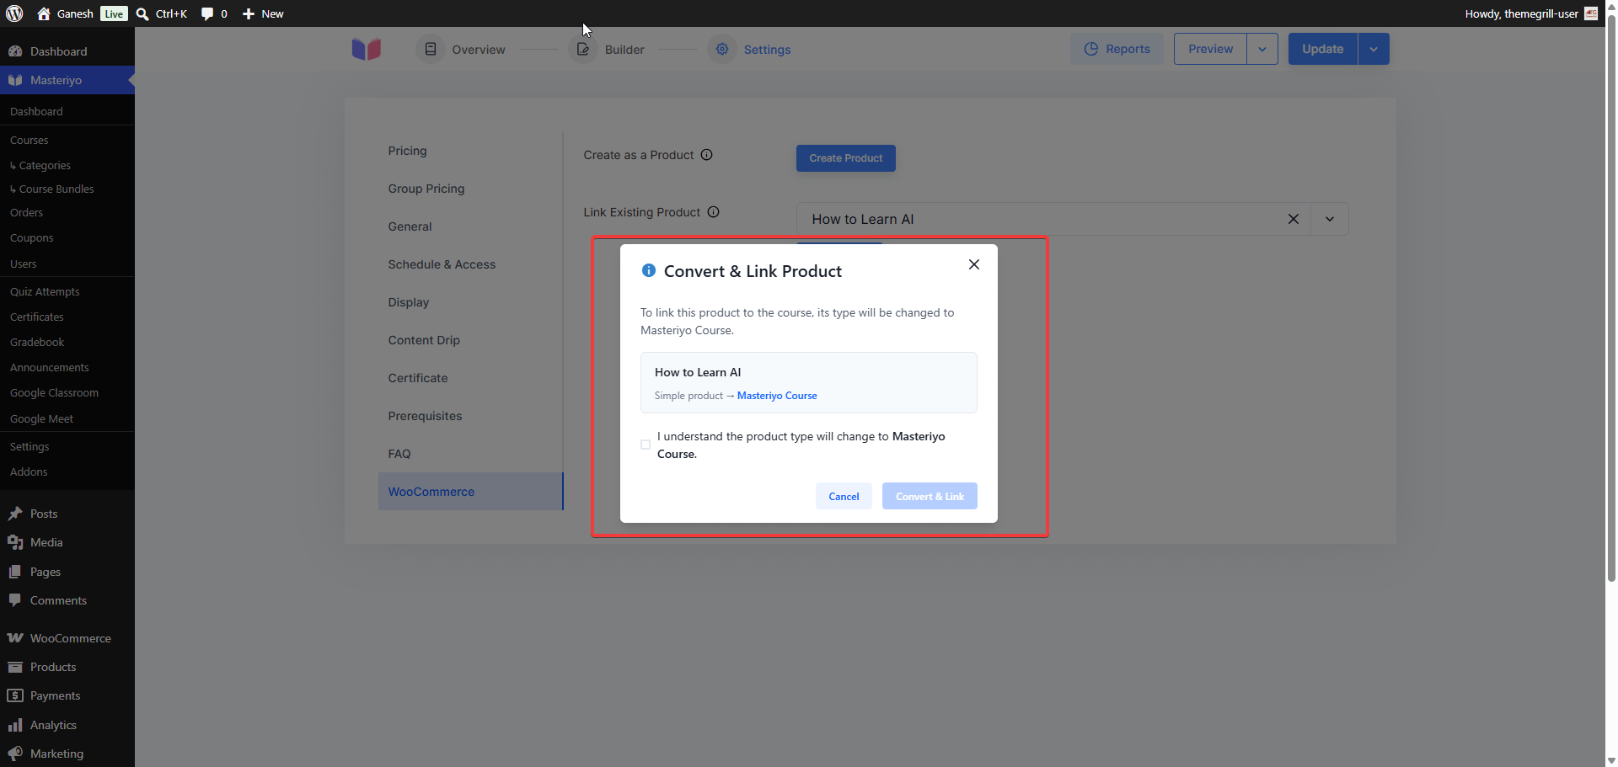Click the Posts pin icon
The image size is (1618, 767).
pos(15,514)
